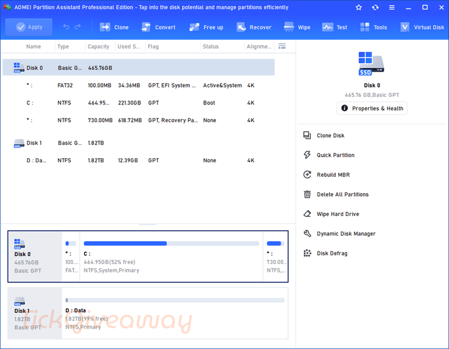Click the star favorite icon in title bar

[x=359, y=8]
